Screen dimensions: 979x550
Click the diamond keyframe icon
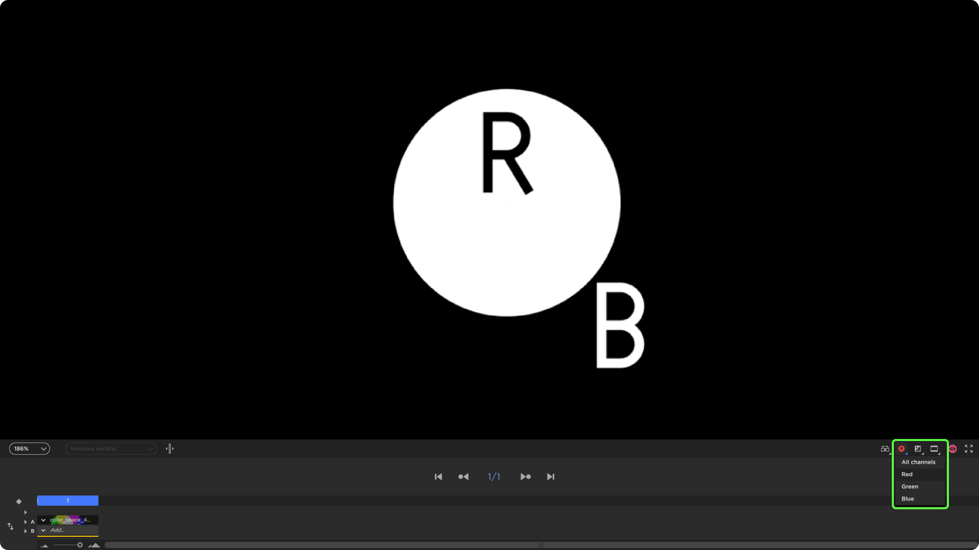point(19,502)
